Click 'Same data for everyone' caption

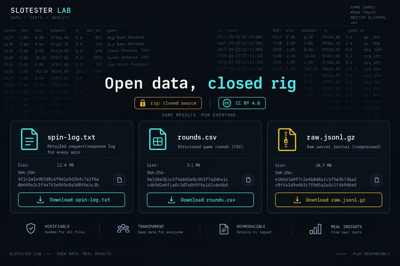tap(160, 232)
